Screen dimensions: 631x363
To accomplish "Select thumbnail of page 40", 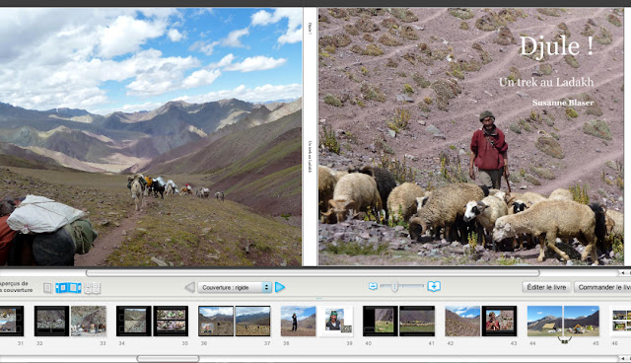I will 381,321.
